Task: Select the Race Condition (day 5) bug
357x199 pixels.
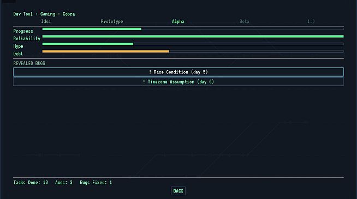Action: [178, 72]
